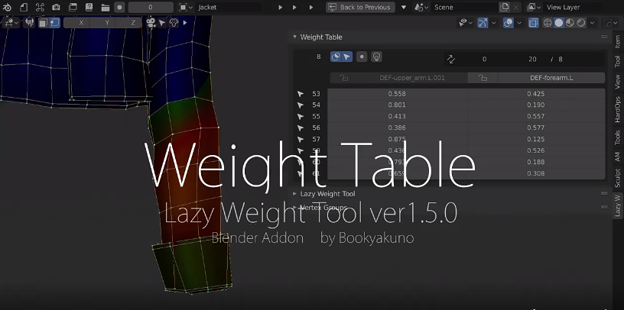Remove the scene with the X icon
The image size is (624, 310).
515,7
